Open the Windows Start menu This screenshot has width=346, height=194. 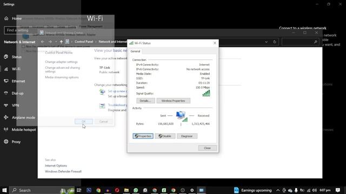[x=4, y=190]
